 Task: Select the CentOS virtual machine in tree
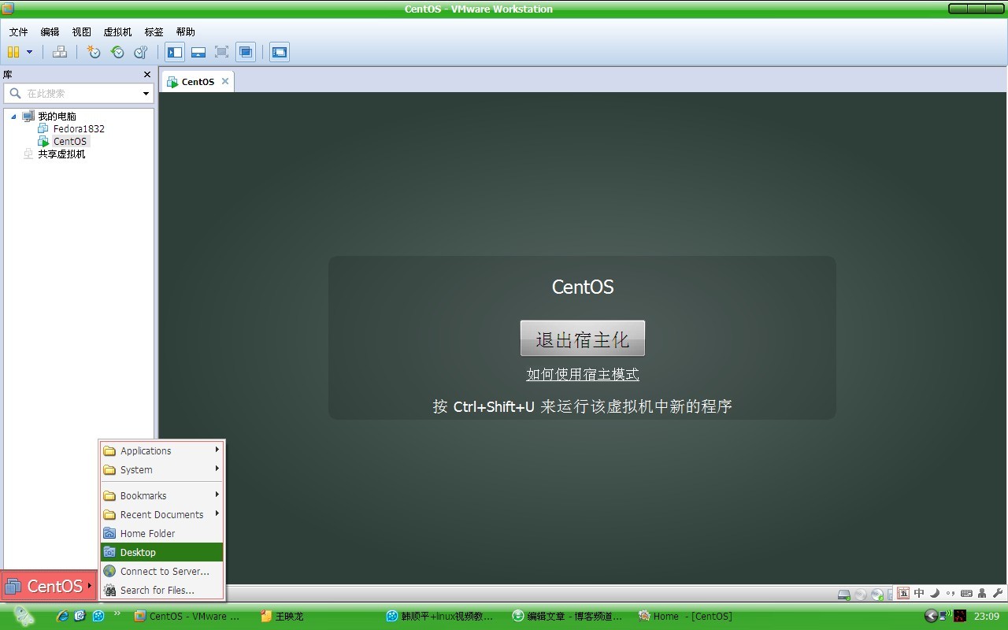[70, 141]
